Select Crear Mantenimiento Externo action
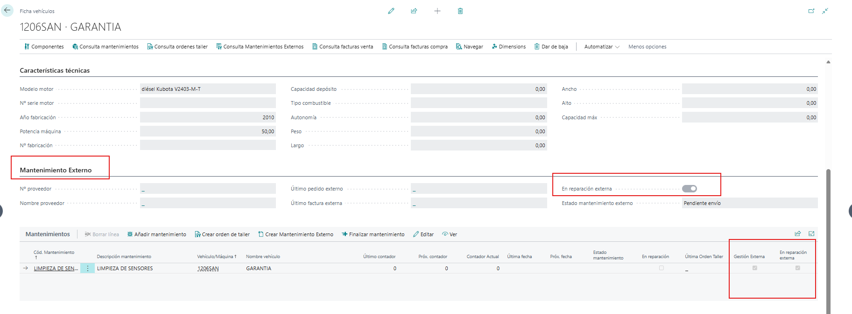The height and width of the screenshot is (314, 852). (296, 234)
